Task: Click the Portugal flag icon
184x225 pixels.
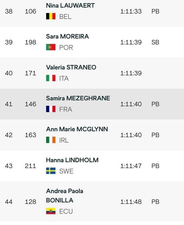Action: click(x=51, y=47)
